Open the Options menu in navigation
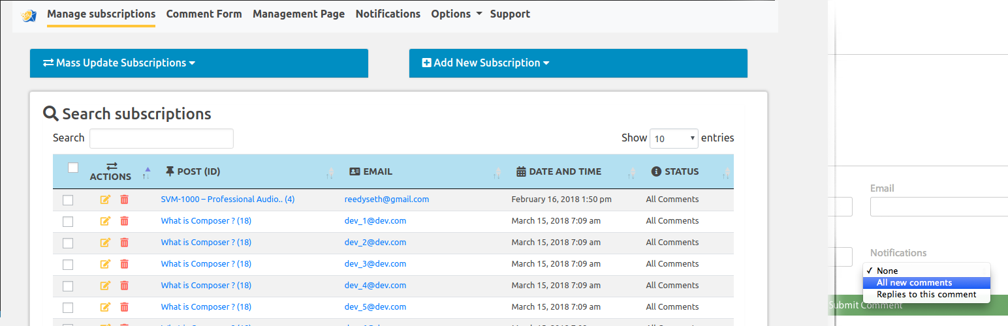 [456, 14]
